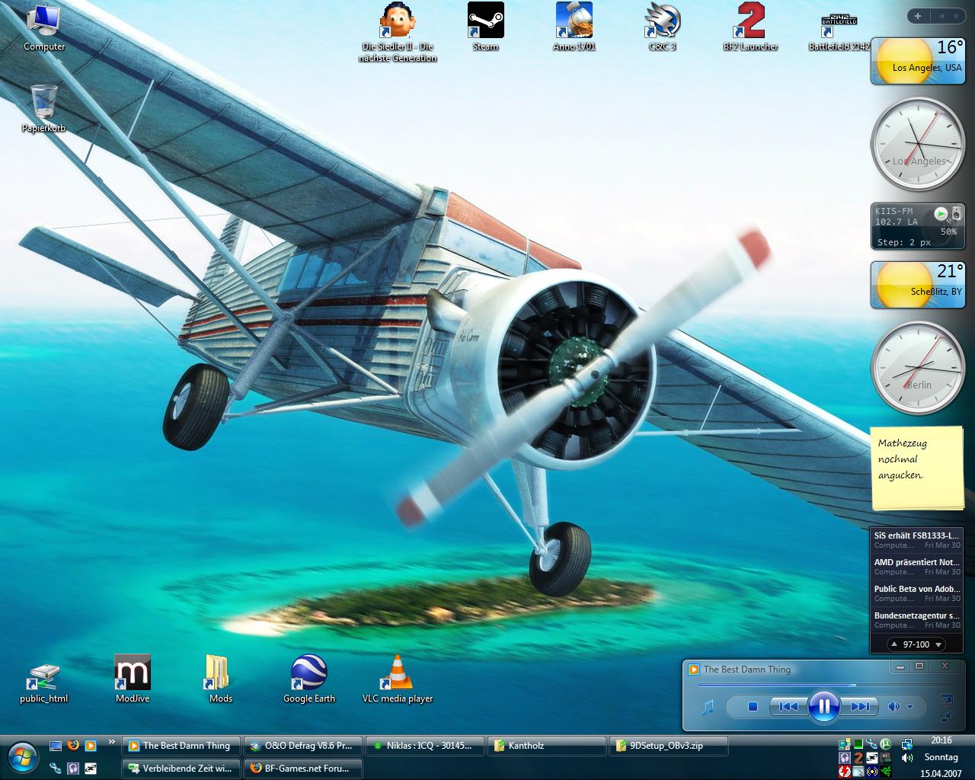Launch the Anno 1701 shortcut
Screen dimensions: 975x780
[x=574, y=27]
